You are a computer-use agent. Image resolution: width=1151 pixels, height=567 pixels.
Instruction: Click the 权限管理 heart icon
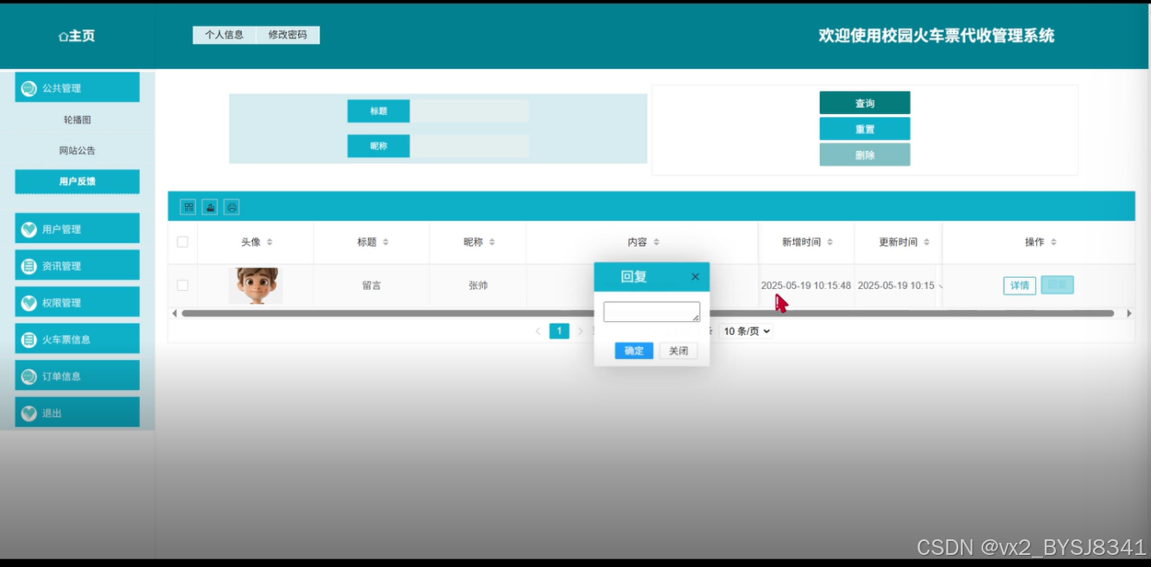[29, 303]
